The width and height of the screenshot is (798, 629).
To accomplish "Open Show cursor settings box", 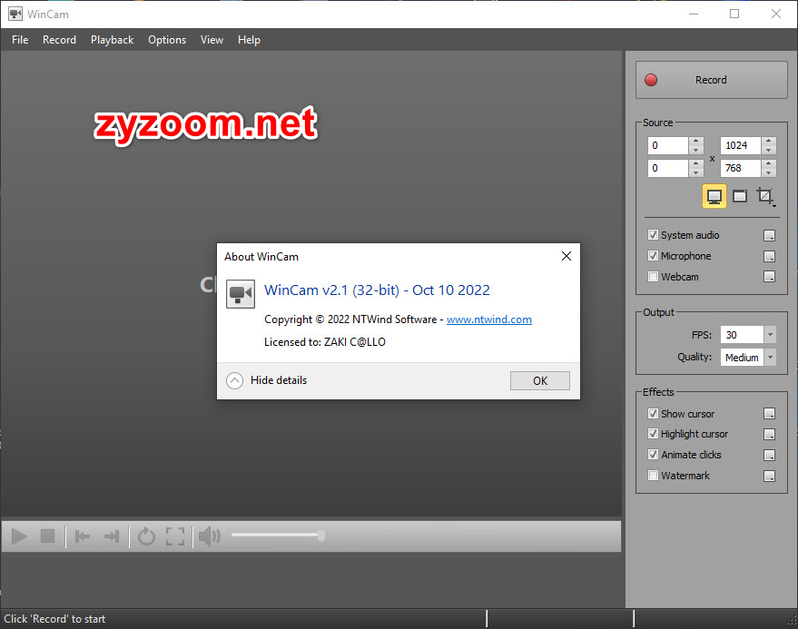I will tap(769, 414).
